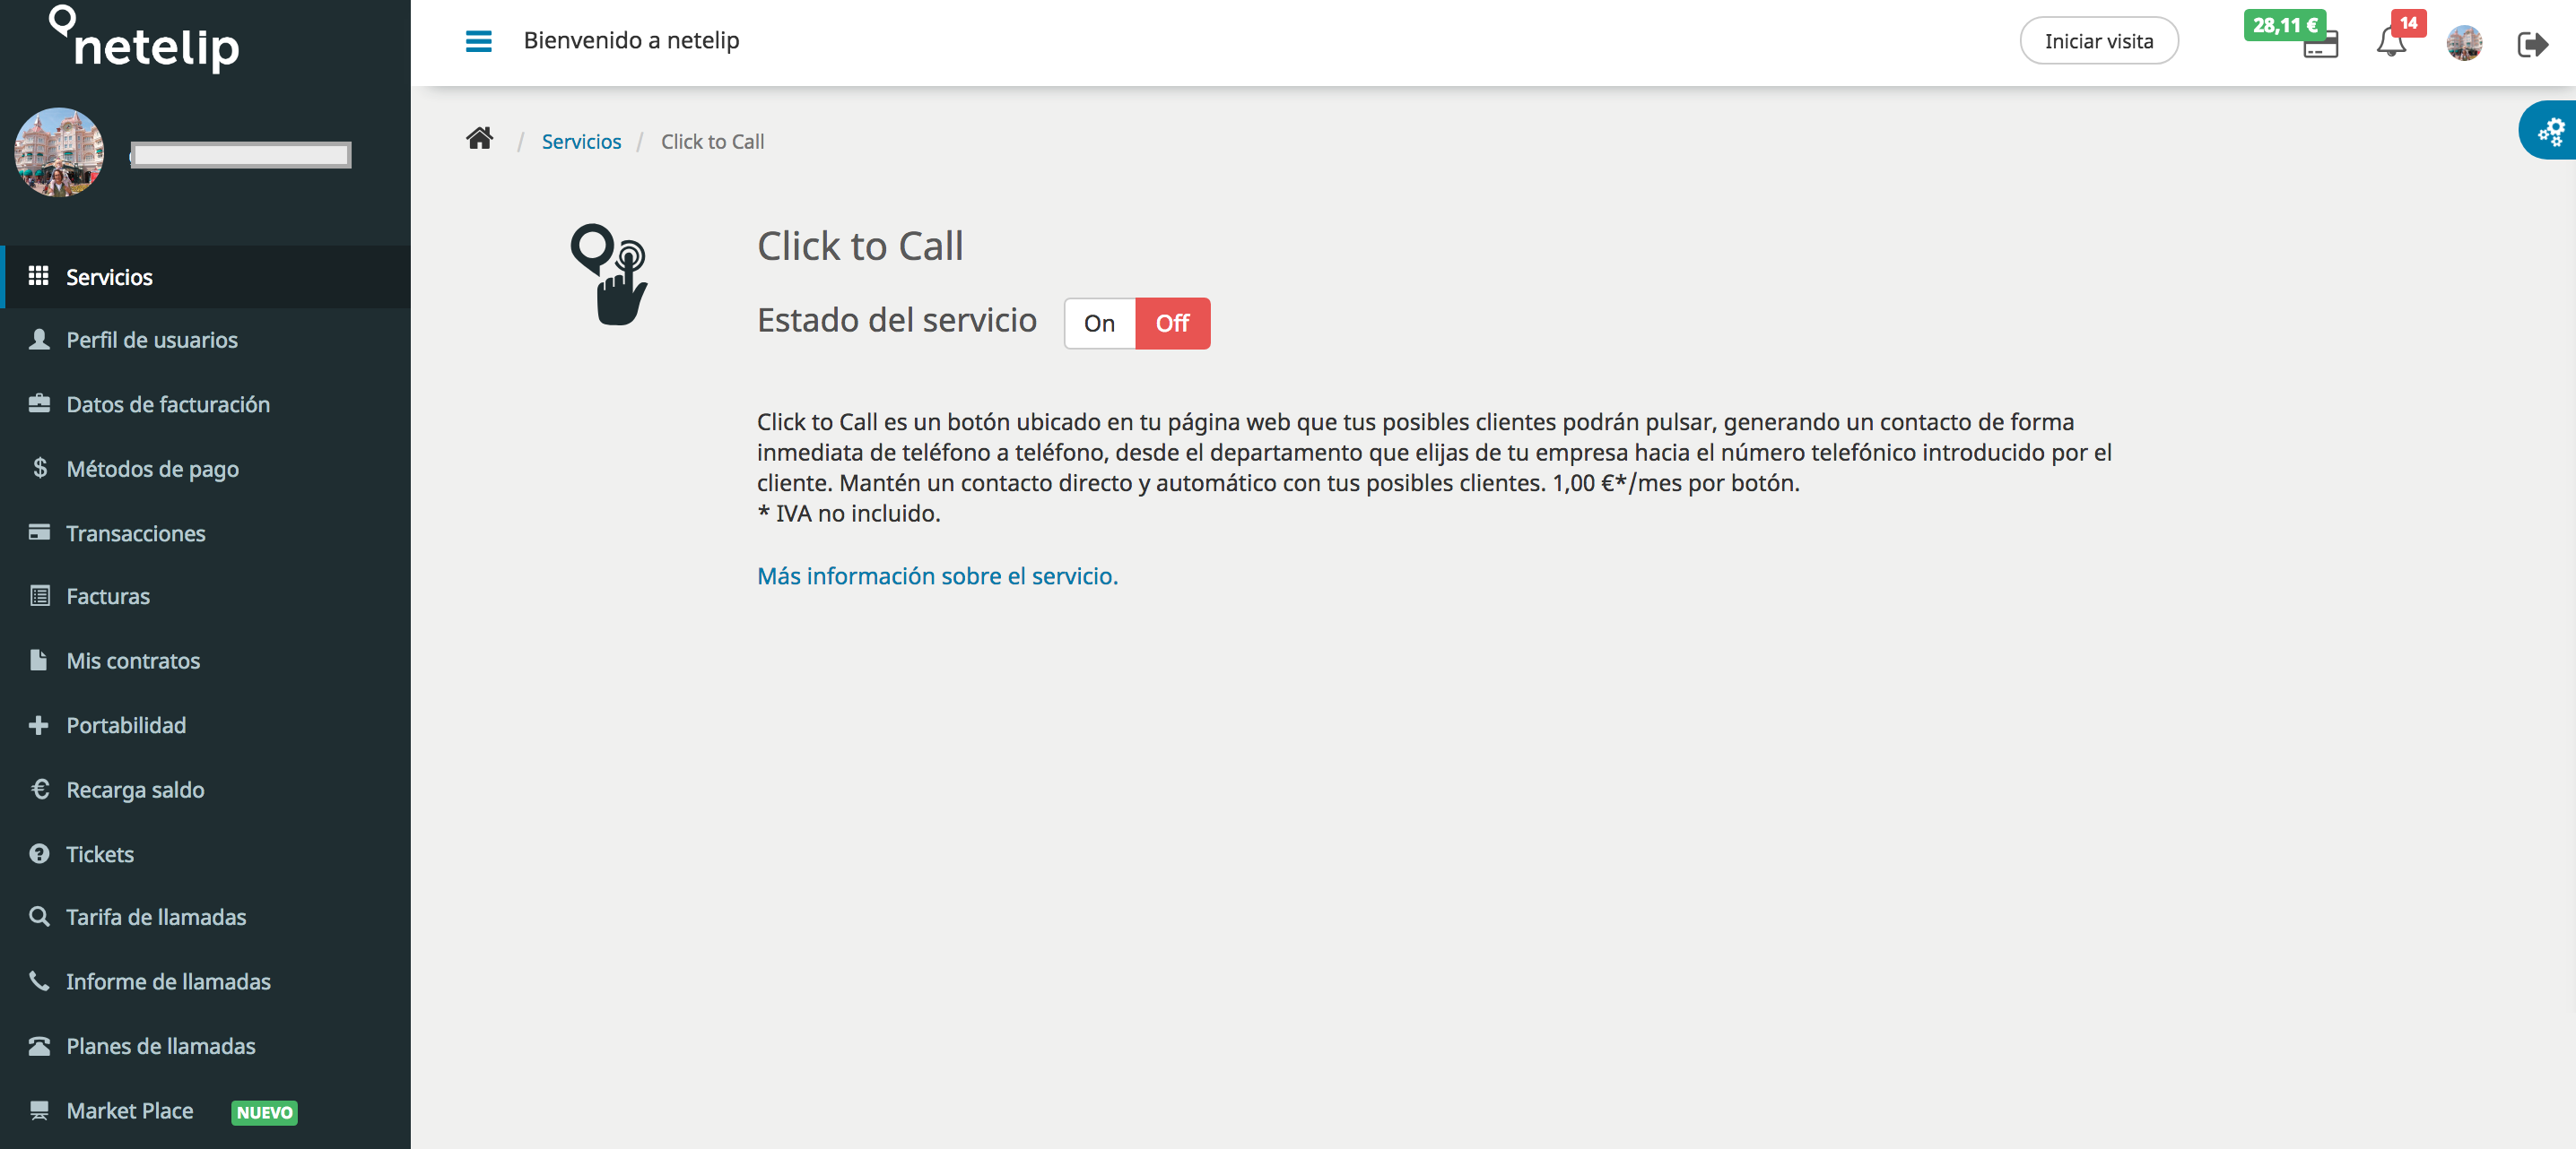Screen dimensions: 2576x1149
Task: Open the notifications bell icon
Action: click(2391, 42)
